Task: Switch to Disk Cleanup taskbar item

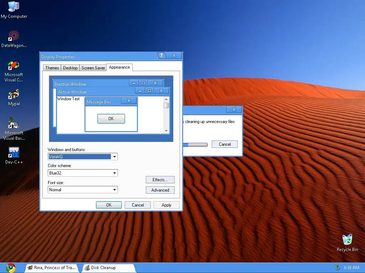Action: pyautogui.click(x=108, y=268)
